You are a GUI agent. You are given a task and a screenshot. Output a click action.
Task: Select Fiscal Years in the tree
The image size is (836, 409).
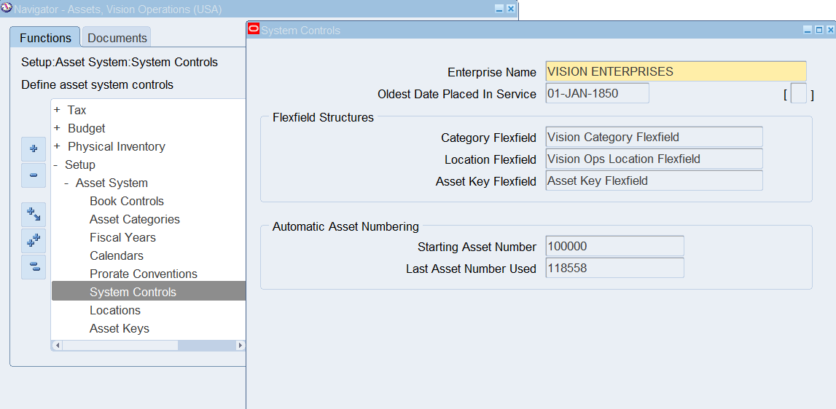122,237
